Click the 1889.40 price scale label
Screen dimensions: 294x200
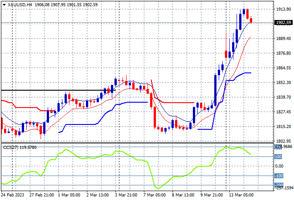coord(283,39)
